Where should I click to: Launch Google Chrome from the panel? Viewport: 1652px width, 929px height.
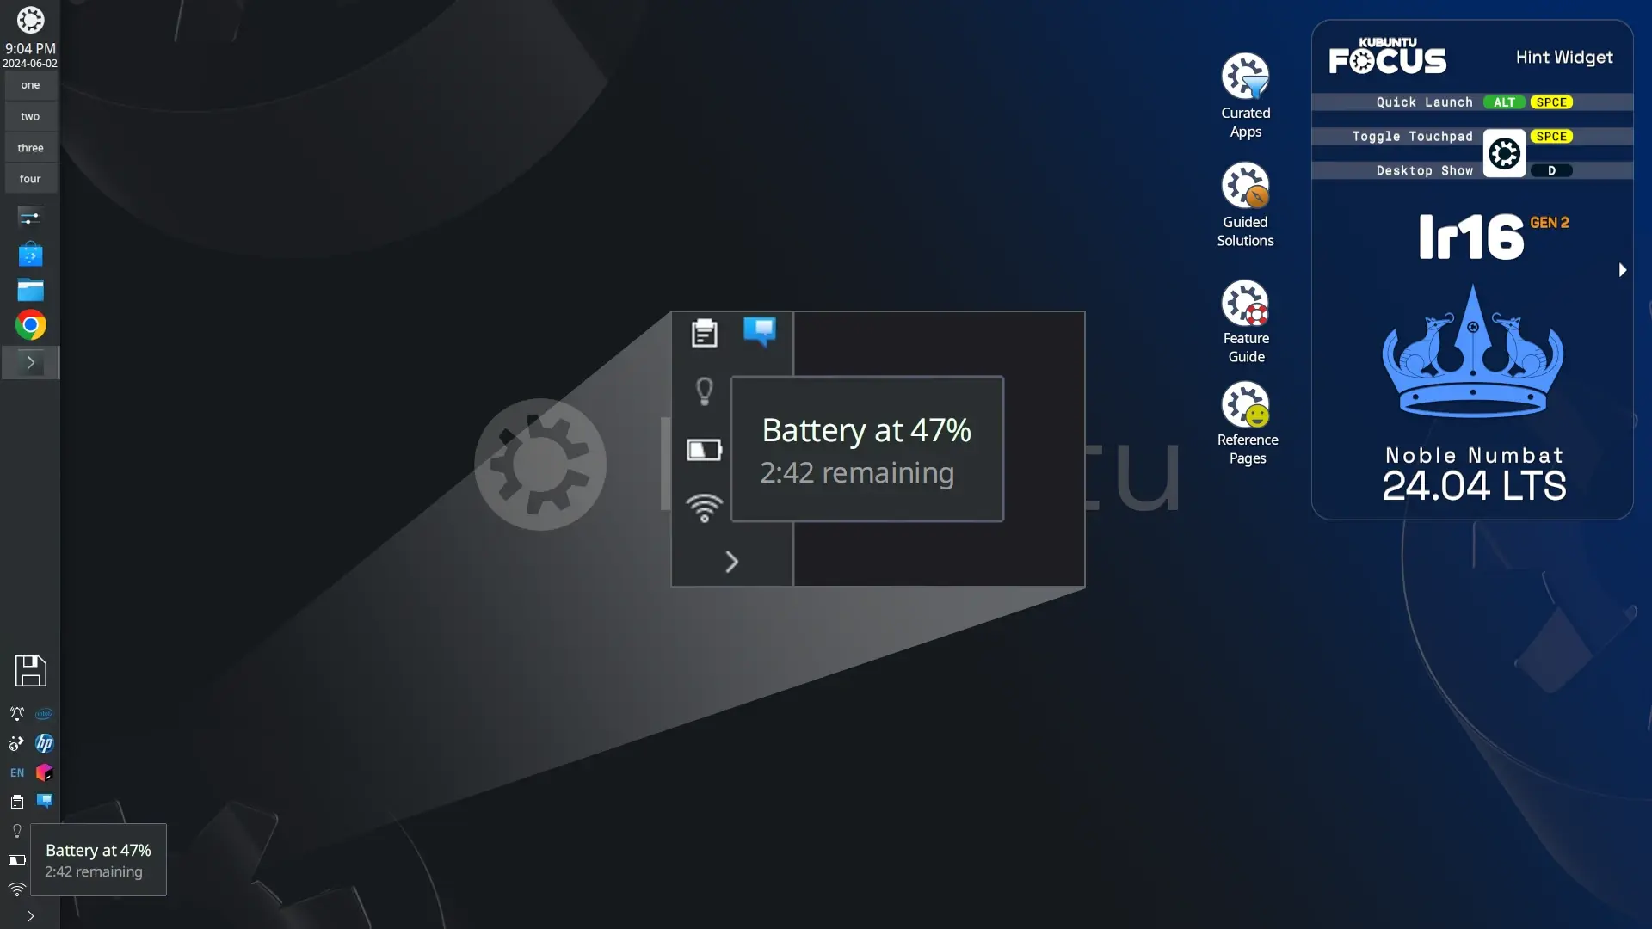[x=30, y=325]
